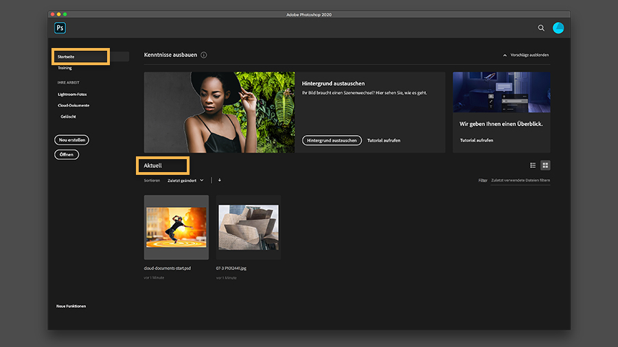Screen dimensions: 618x347
Task: Open Cloud-Dokumente in the sidebar
Action: [73, 106]
